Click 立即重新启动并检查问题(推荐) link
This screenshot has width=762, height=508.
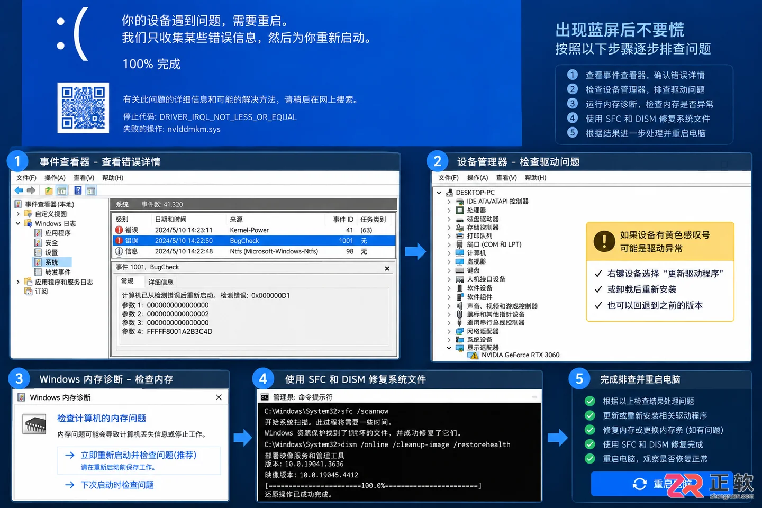138,455
